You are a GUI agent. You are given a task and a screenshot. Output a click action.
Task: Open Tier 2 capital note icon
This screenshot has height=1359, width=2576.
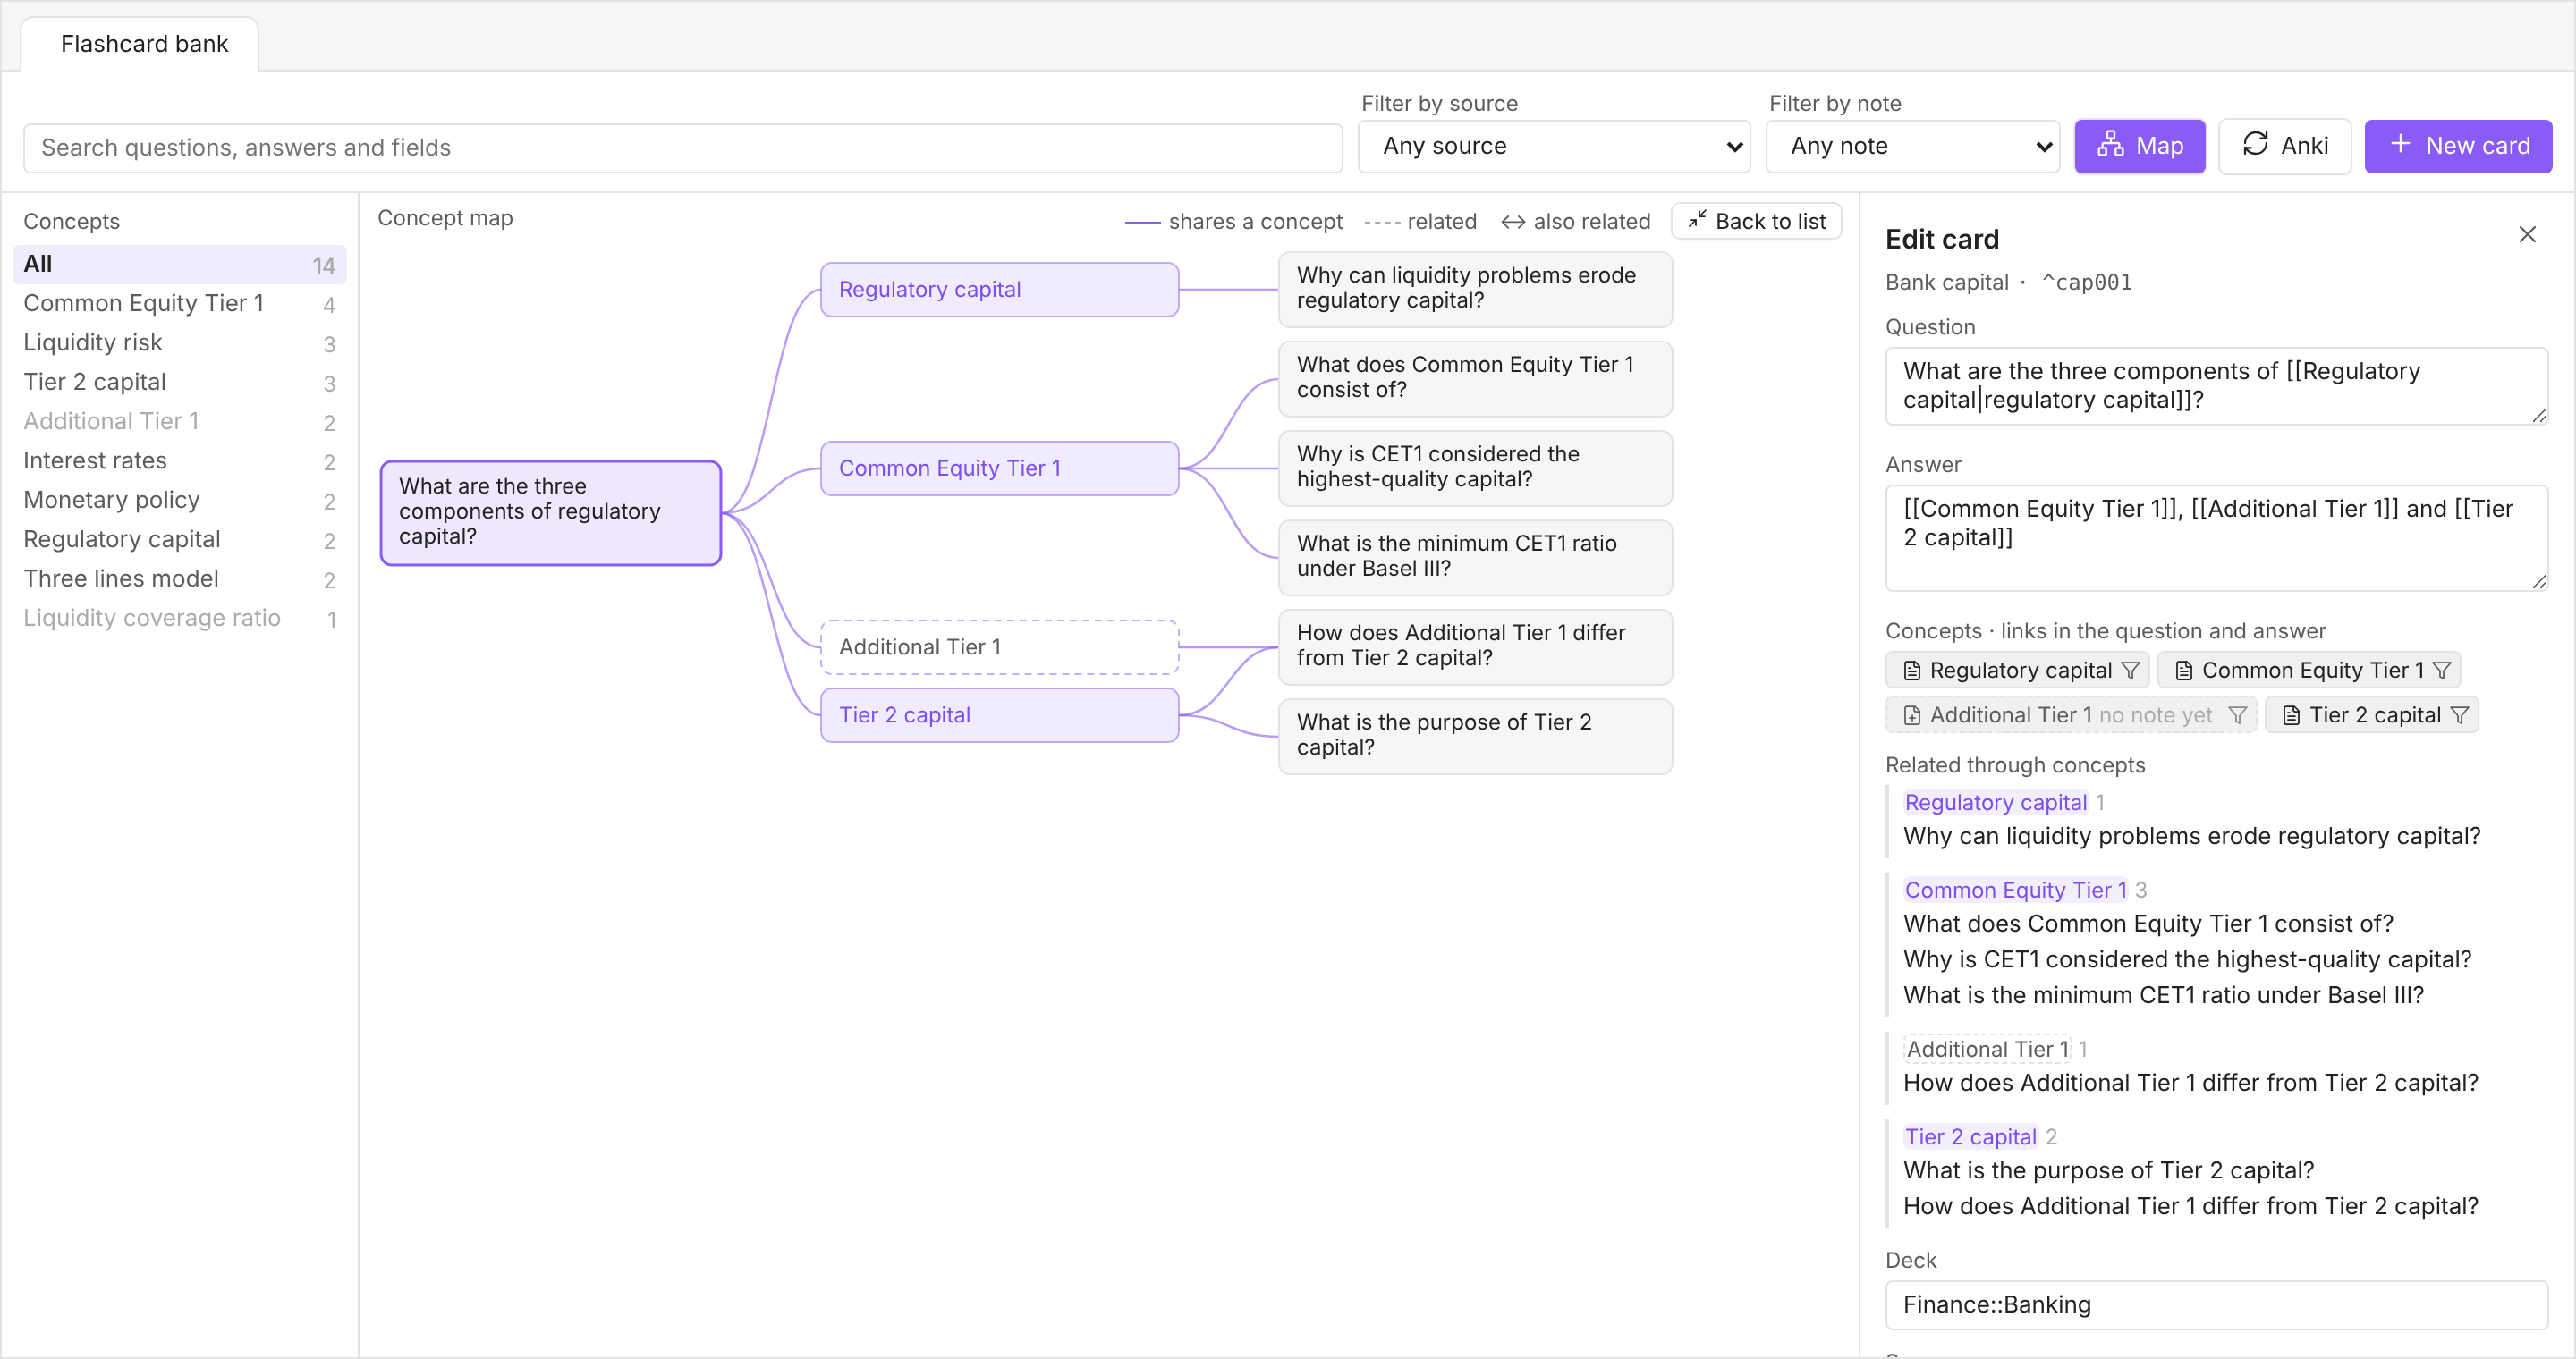pyautogui.click(x=2291, y=715)
